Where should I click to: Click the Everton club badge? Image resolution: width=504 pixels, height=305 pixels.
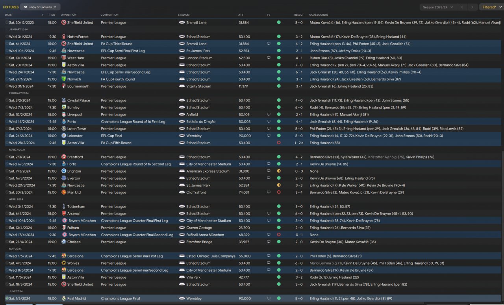coord(64,178)
